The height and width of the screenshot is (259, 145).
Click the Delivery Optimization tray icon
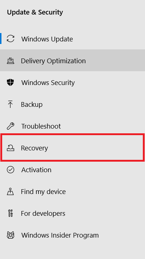(x=11, y=61)
